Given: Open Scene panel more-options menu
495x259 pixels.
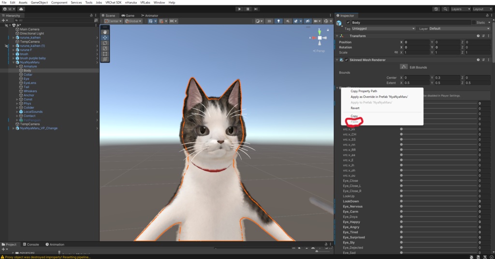Looking at the screenshot, I should point(331,15).
